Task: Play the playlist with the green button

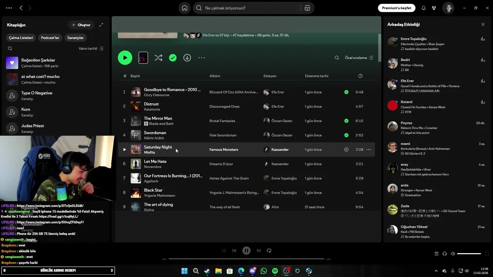Action: click(x=125, y=58)
